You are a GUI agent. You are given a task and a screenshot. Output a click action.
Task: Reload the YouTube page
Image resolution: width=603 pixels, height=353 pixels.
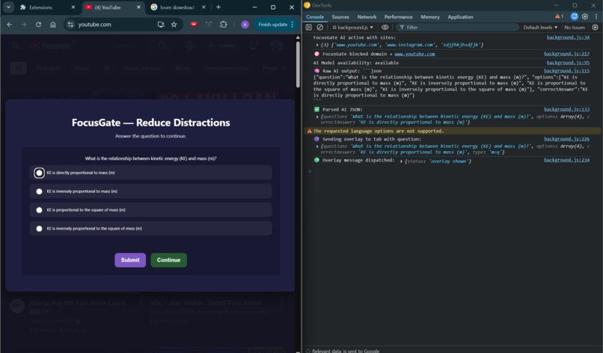[x=38, y=25]
